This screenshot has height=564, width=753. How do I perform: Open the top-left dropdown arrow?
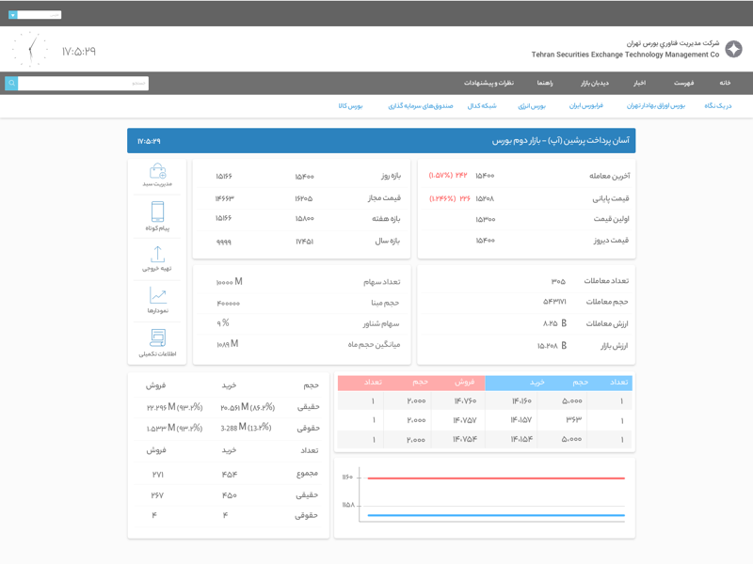13,15
